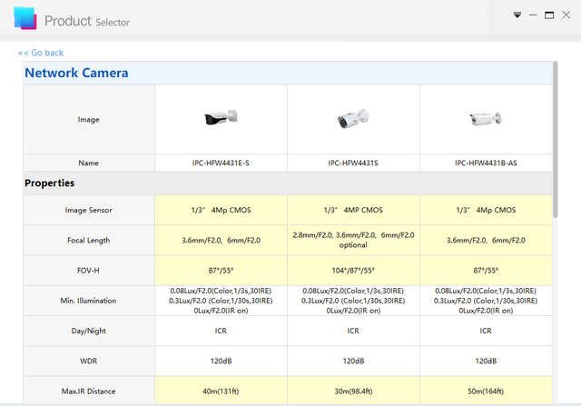Image resolution: width=581 pixels, height=406 pixels.
Task: Click the 104°/87°/55° FOV-H value cell
Action: (353, 271)
